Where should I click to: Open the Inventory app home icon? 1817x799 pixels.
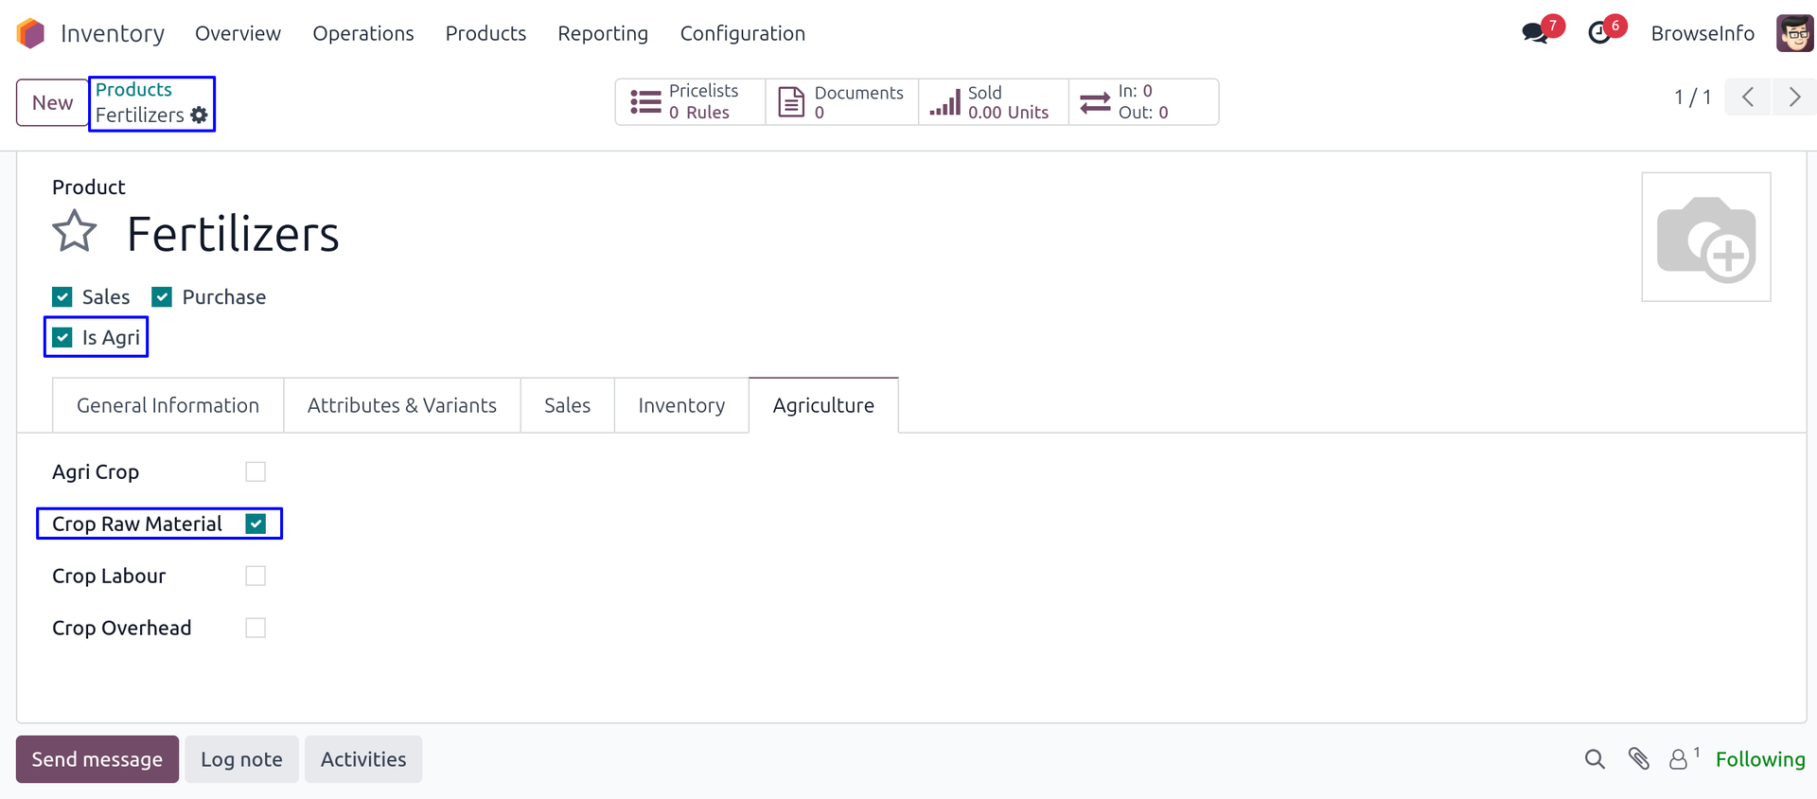31,33
